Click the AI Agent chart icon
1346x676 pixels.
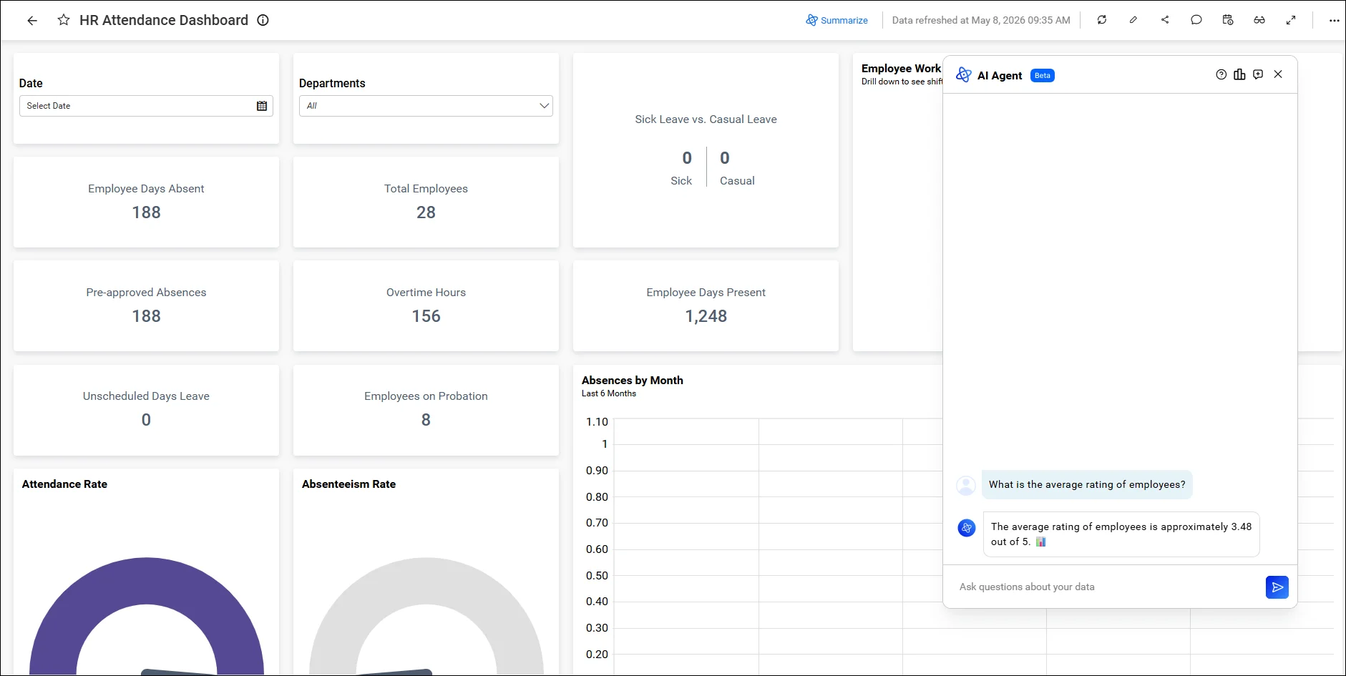[1239, 74]
